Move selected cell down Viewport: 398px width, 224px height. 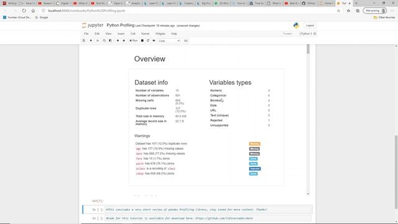(124, 40)
